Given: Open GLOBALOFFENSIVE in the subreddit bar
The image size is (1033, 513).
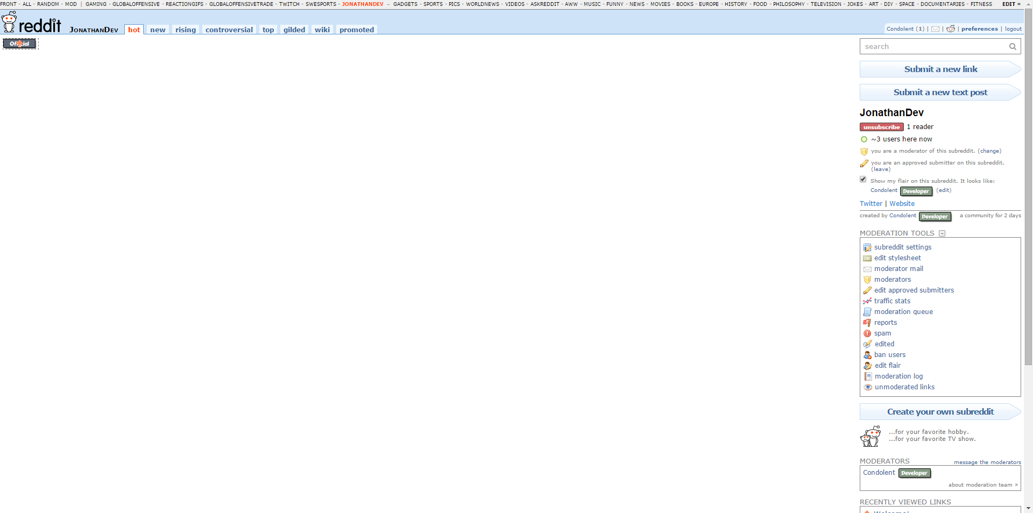Looking at the screenshot, I should click(x=136, y=4).
